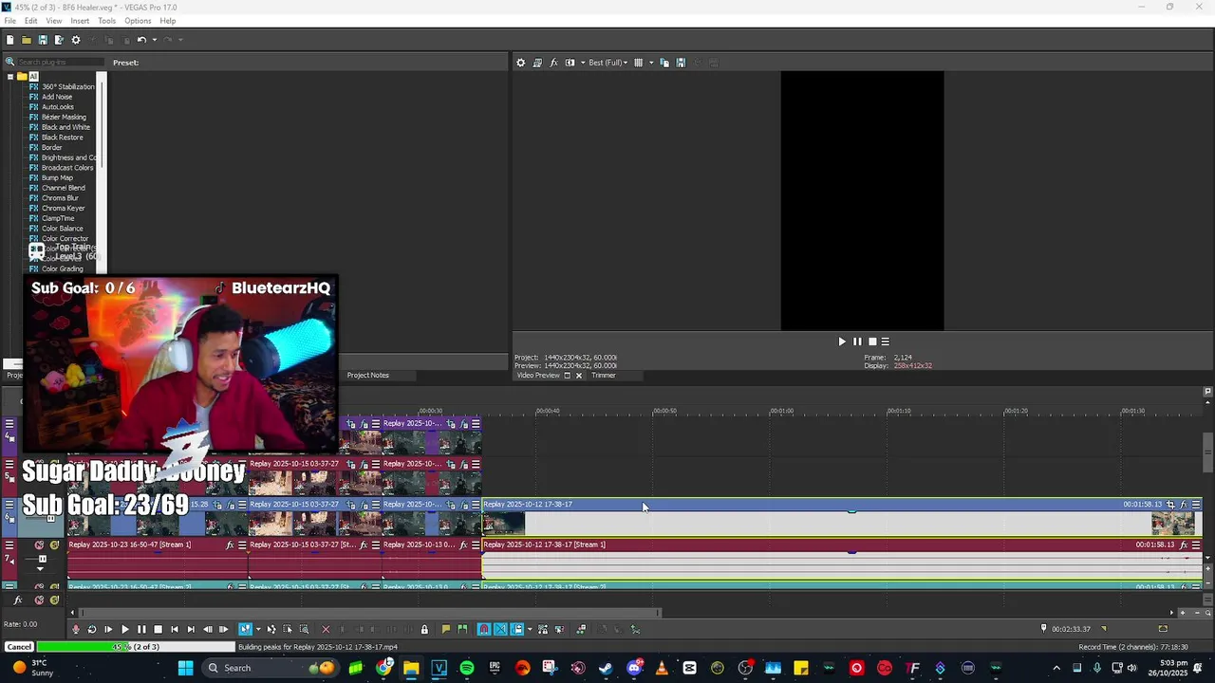Open edit tool selector dropdown arrow
This screenshot has height=683, width=1215.
point(258,629)
